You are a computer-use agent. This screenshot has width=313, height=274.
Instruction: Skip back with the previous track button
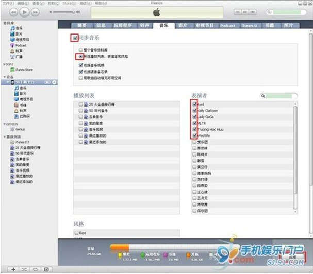pos(13,12)
